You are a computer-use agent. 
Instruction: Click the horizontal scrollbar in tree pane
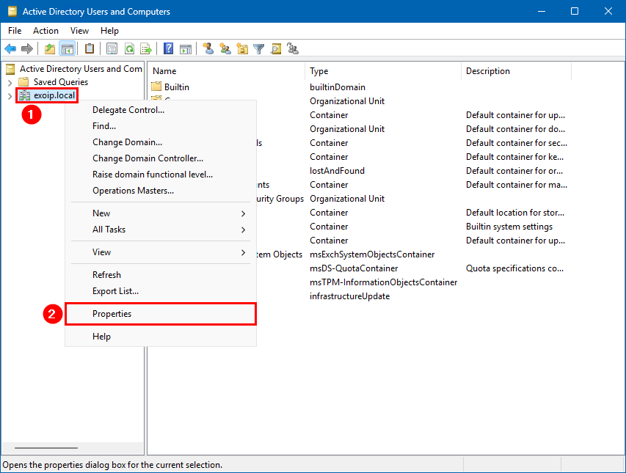[x=46, y=448]
